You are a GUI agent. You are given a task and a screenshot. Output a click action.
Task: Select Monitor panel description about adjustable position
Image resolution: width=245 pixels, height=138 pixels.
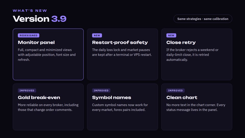pyautogui.click(x=47, y=55)
